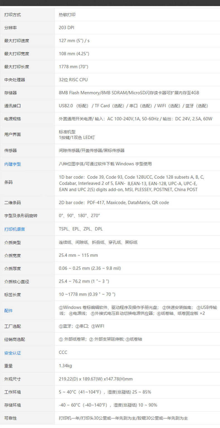
Task: Click the 0°、90°、180°、270° value
Action: point(79,216)
